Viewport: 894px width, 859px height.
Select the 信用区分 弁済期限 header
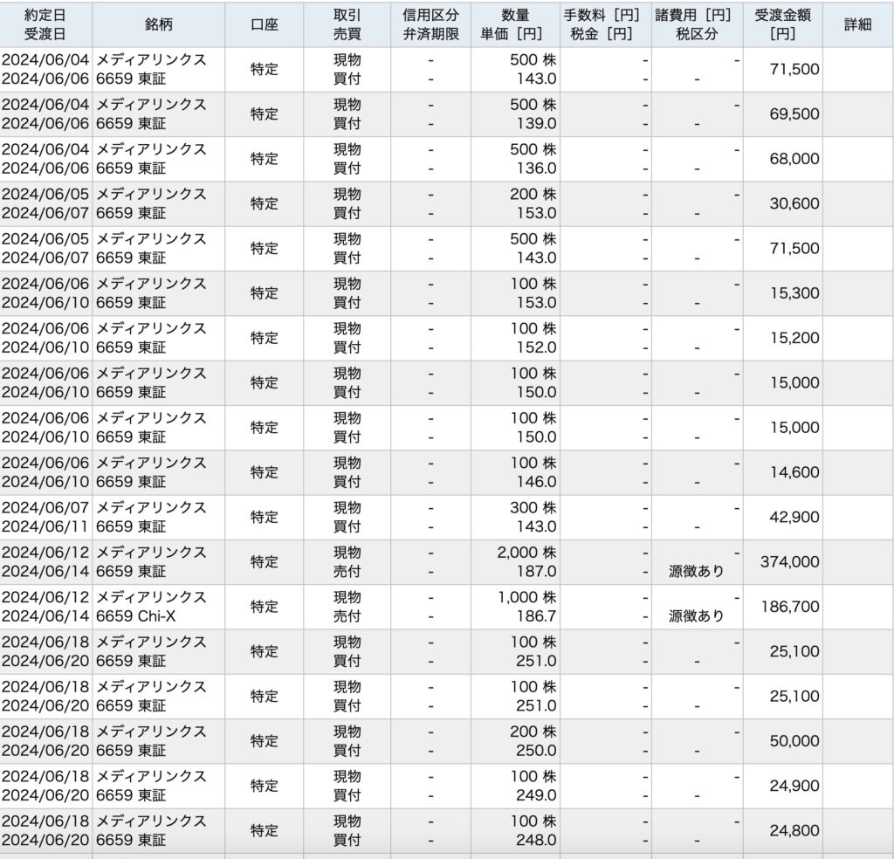[430, 24]
